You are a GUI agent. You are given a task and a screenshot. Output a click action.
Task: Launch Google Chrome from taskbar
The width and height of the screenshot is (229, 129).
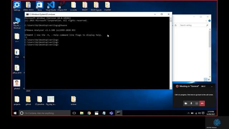tap(89, 113)
